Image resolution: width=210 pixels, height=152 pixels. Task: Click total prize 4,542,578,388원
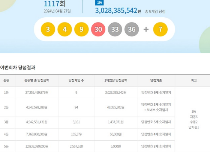point(37,107)
